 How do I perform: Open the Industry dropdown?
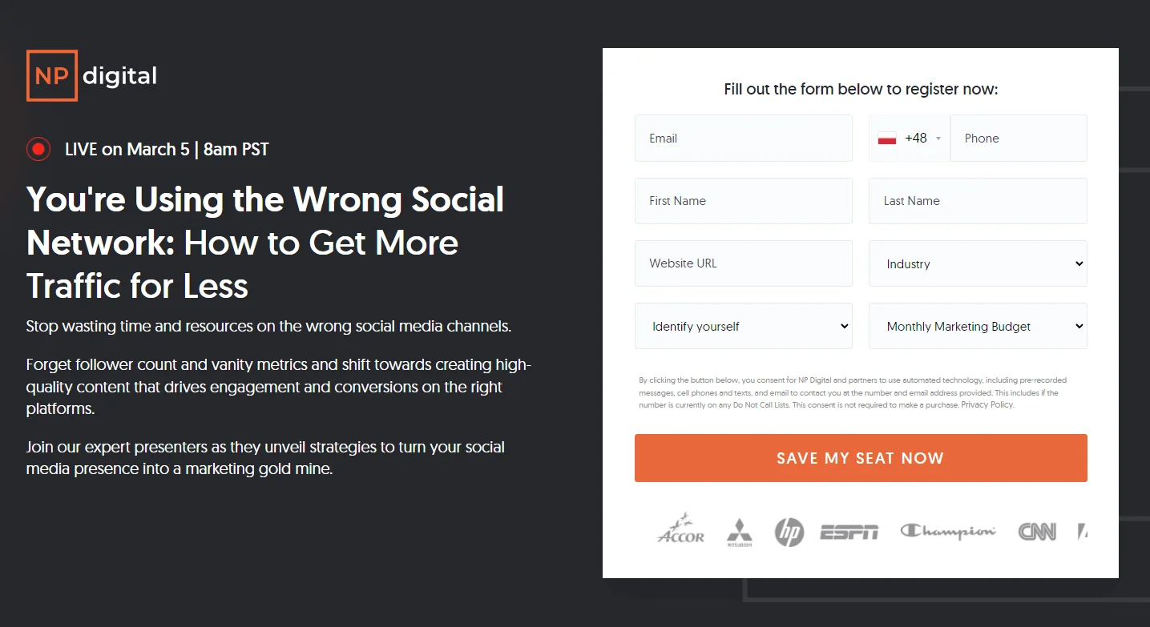977,263
